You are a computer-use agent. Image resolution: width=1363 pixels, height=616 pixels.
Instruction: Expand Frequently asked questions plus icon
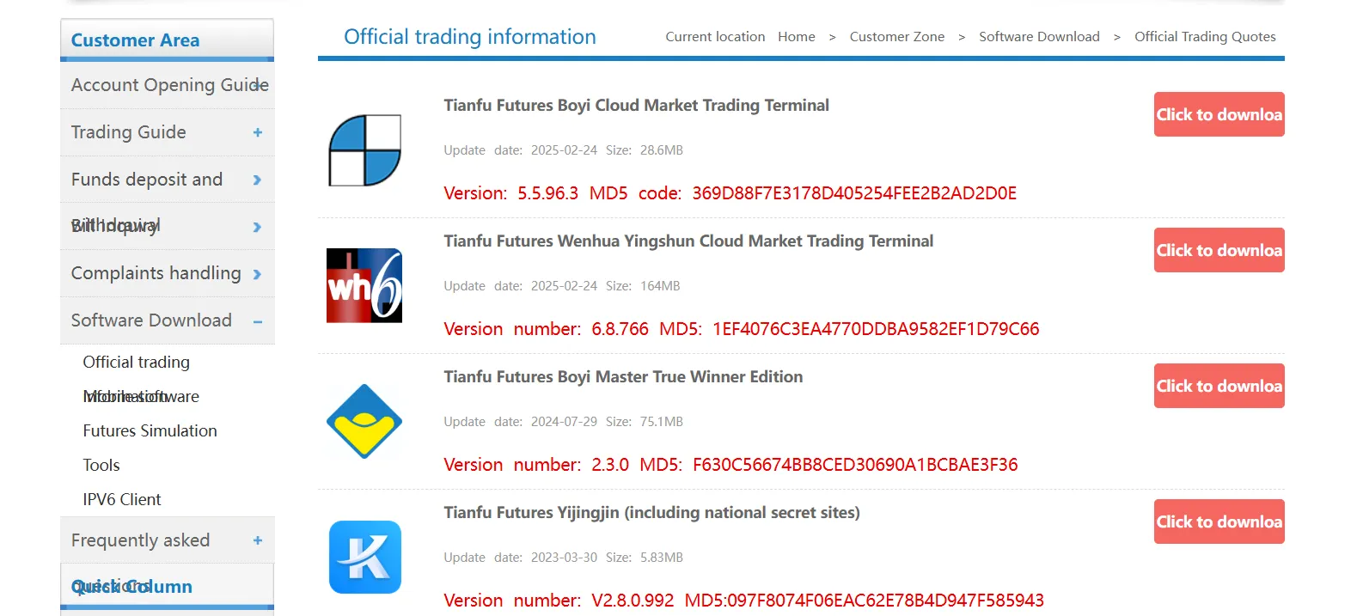pos(258,540)
